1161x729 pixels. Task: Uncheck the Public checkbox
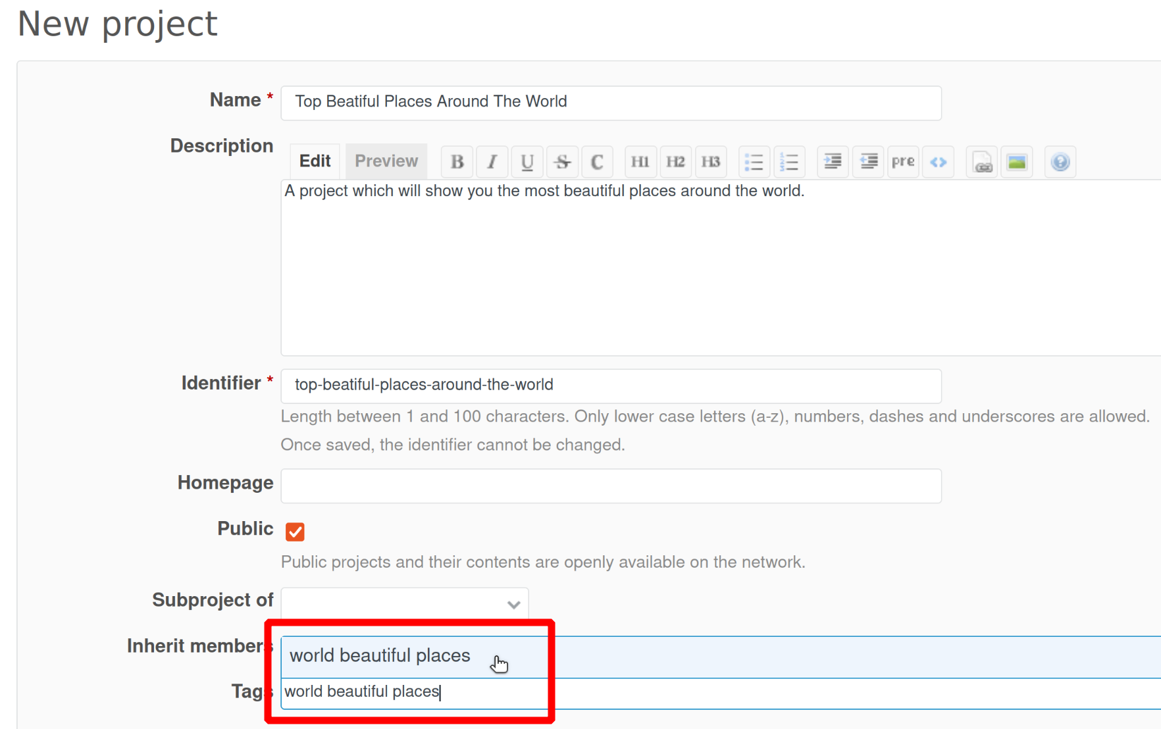(x=295, y=532)
